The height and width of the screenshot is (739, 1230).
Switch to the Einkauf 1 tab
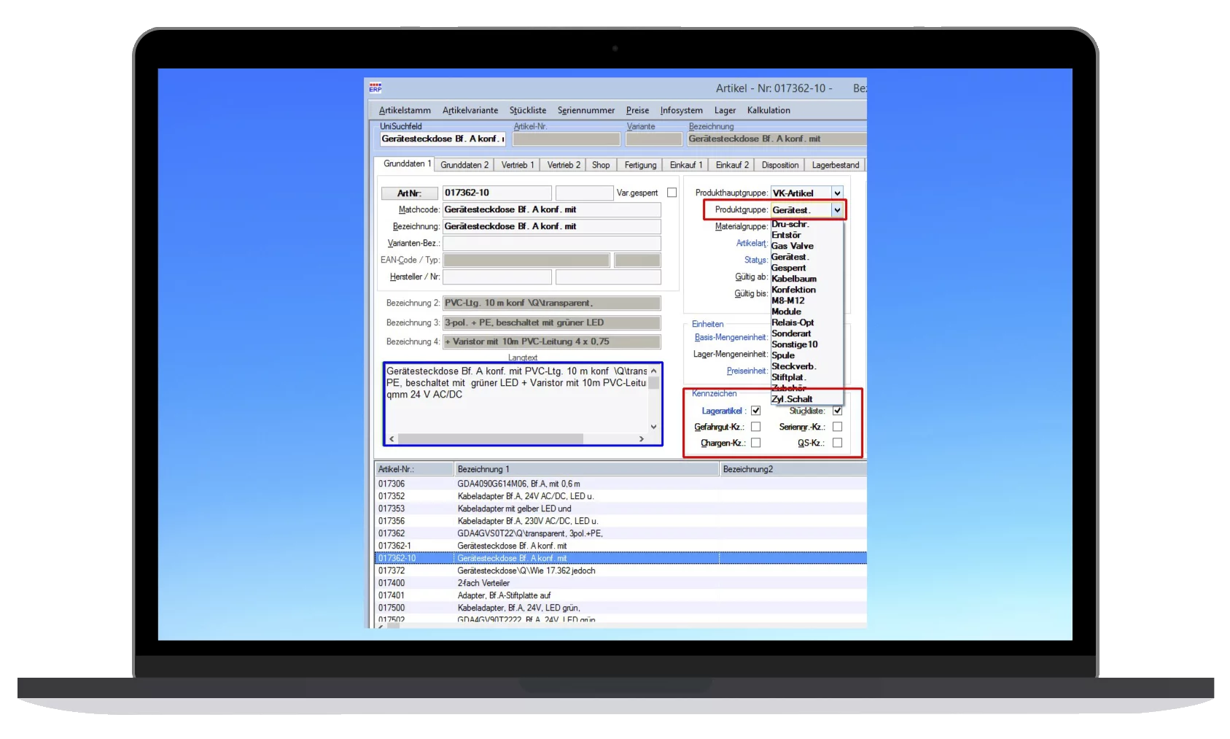pos(686,165)
